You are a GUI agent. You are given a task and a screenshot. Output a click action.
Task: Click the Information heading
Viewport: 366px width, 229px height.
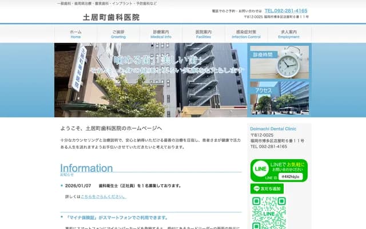[x=86, y=168]
